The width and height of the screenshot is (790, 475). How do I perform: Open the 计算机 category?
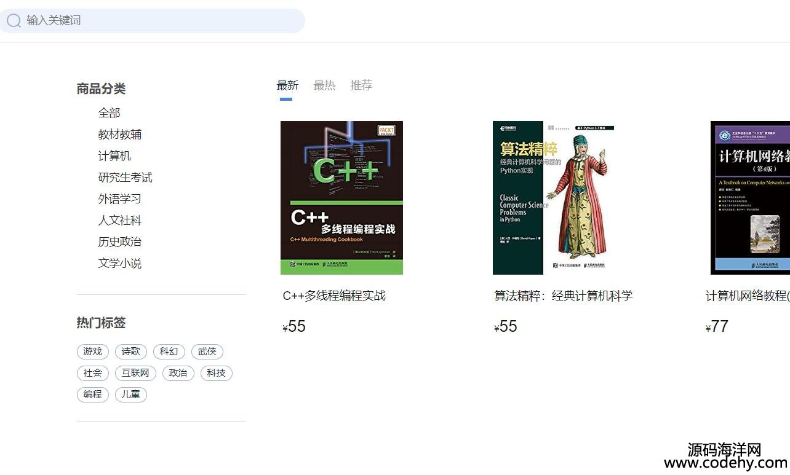114,156
